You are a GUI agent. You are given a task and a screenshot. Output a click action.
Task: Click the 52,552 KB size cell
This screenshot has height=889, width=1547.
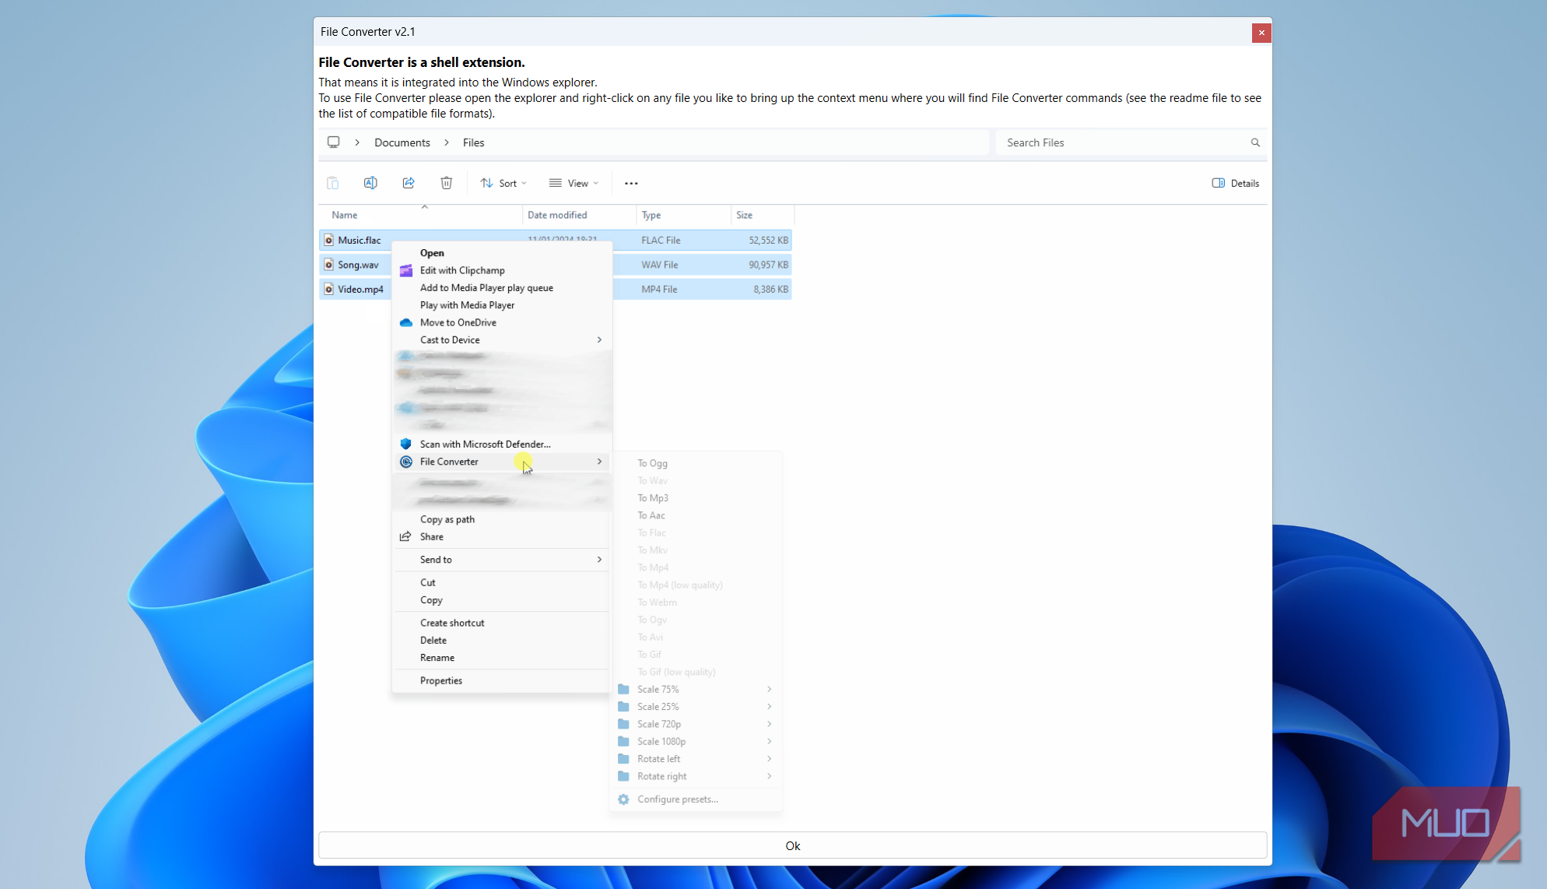pos(768,240)
